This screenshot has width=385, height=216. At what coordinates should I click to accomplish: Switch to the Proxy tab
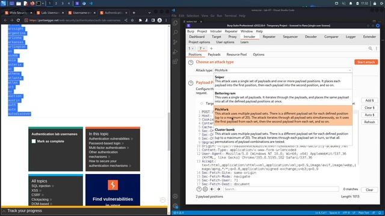coord(232,37)
